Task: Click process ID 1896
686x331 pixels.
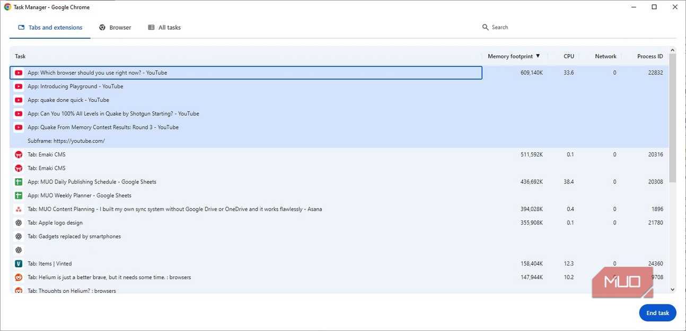Action: coord(657,209)
